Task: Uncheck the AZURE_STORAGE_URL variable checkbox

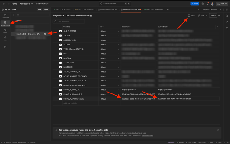Action: pos(60,72)
